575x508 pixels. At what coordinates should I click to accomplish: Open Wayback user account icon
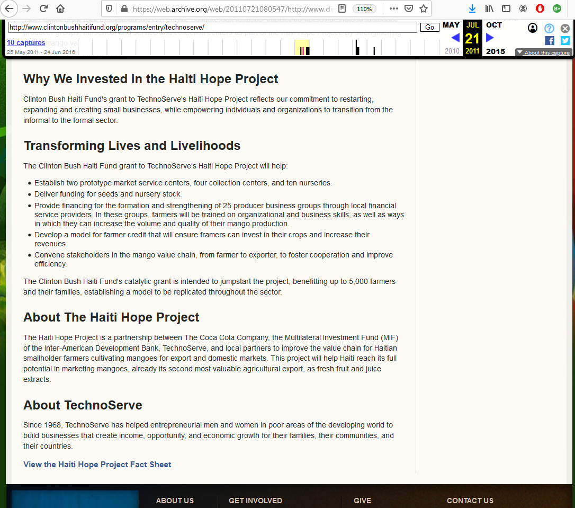tap(533, 28)
